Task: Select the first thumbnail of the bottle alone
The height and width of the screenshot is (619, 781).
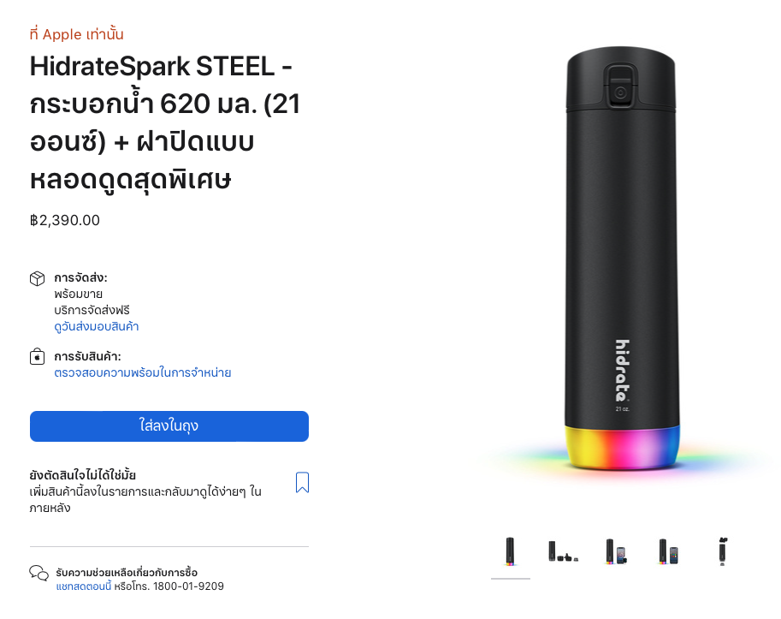Action: click(510, 551)
